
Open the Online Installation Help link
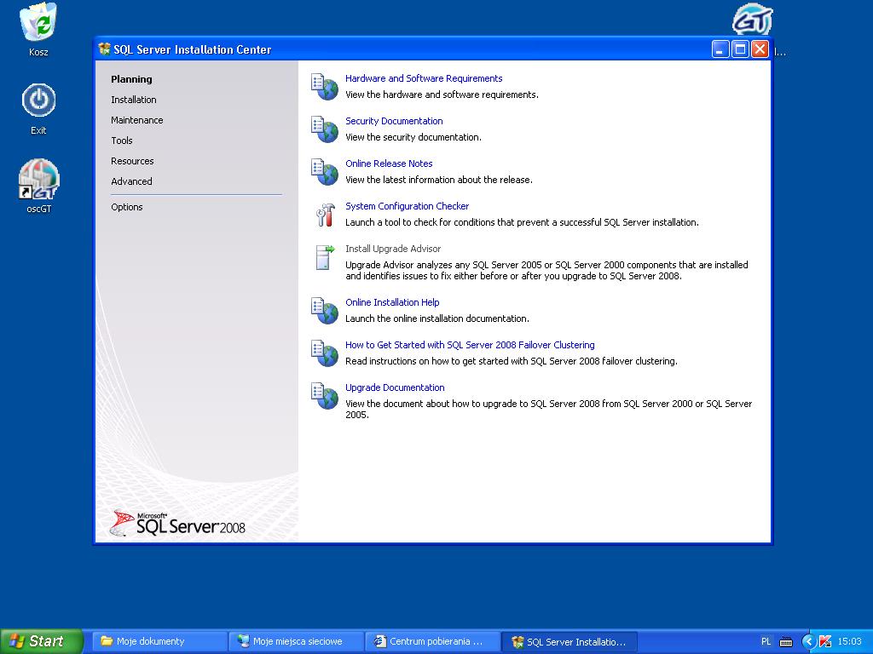point(392,302)
